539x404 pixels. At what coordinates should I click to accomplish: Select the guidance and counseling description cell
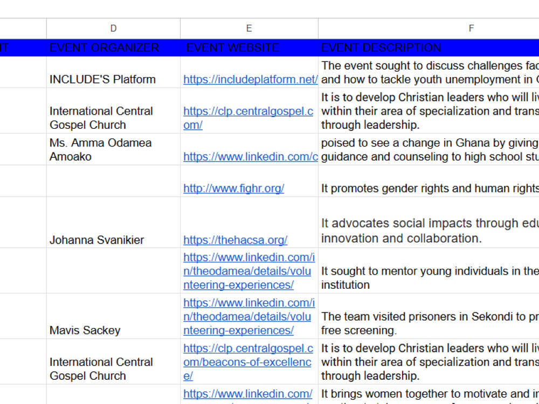coord(429,149)
